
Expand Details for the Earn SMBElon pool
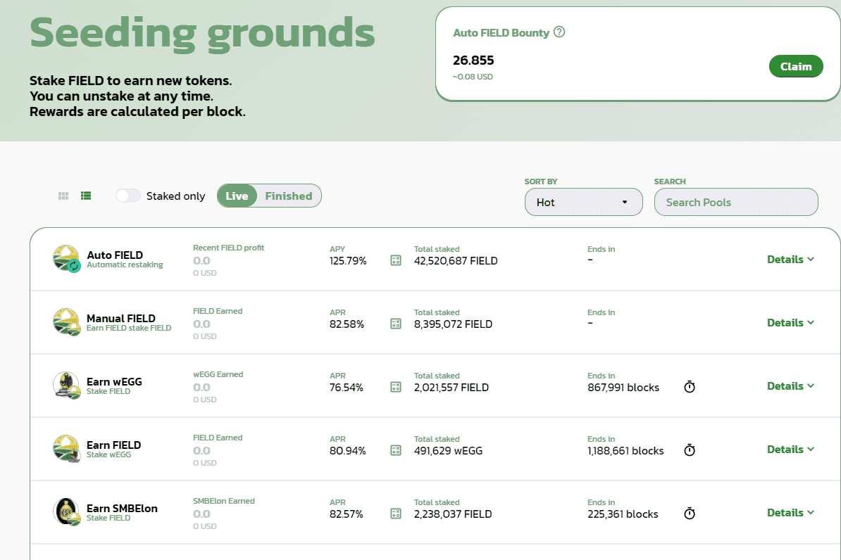[790, 512]
